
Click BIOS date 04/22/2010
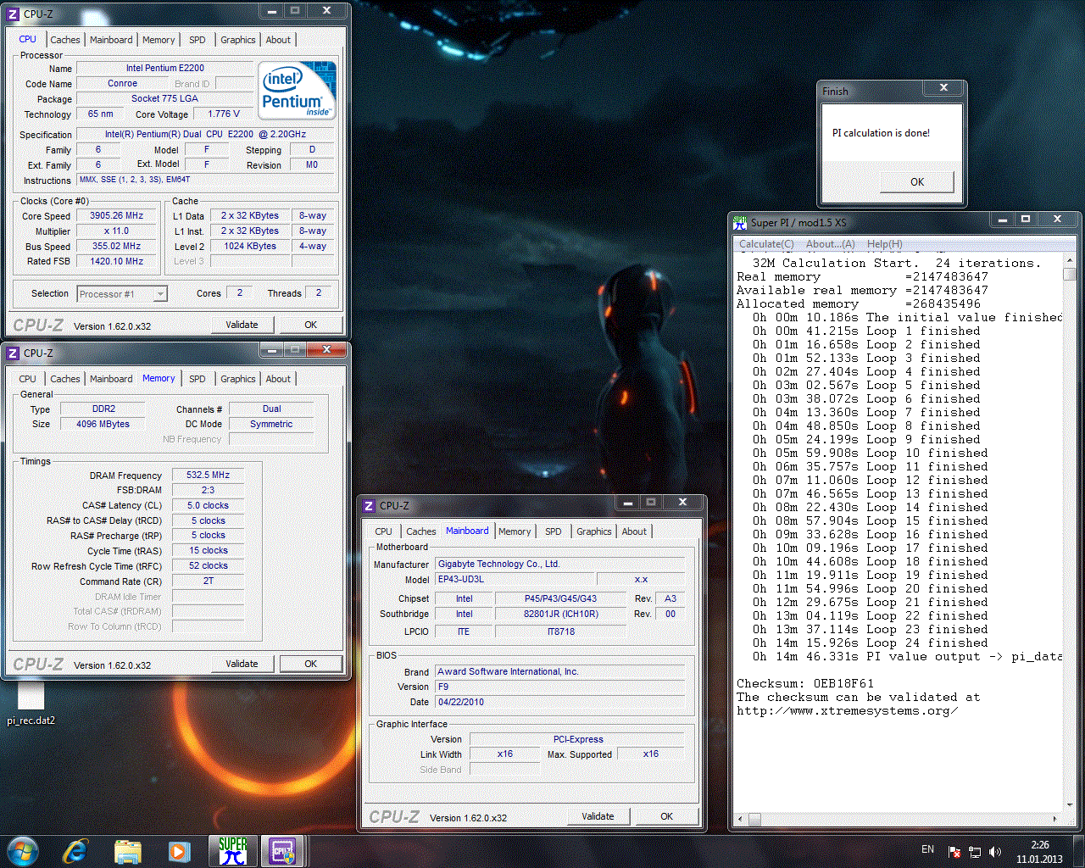[x=560, y=703]
